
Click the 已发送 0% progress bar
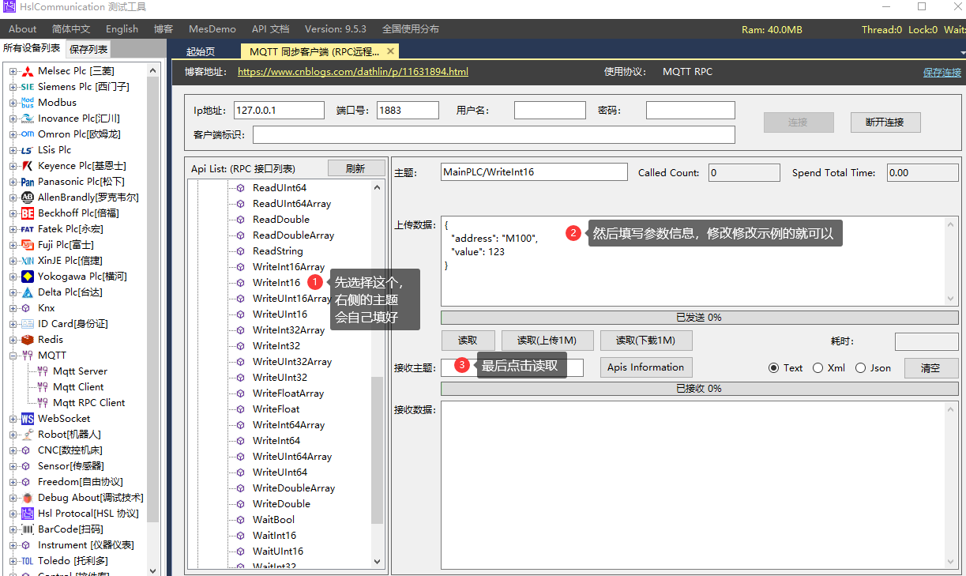click(698, 317)
